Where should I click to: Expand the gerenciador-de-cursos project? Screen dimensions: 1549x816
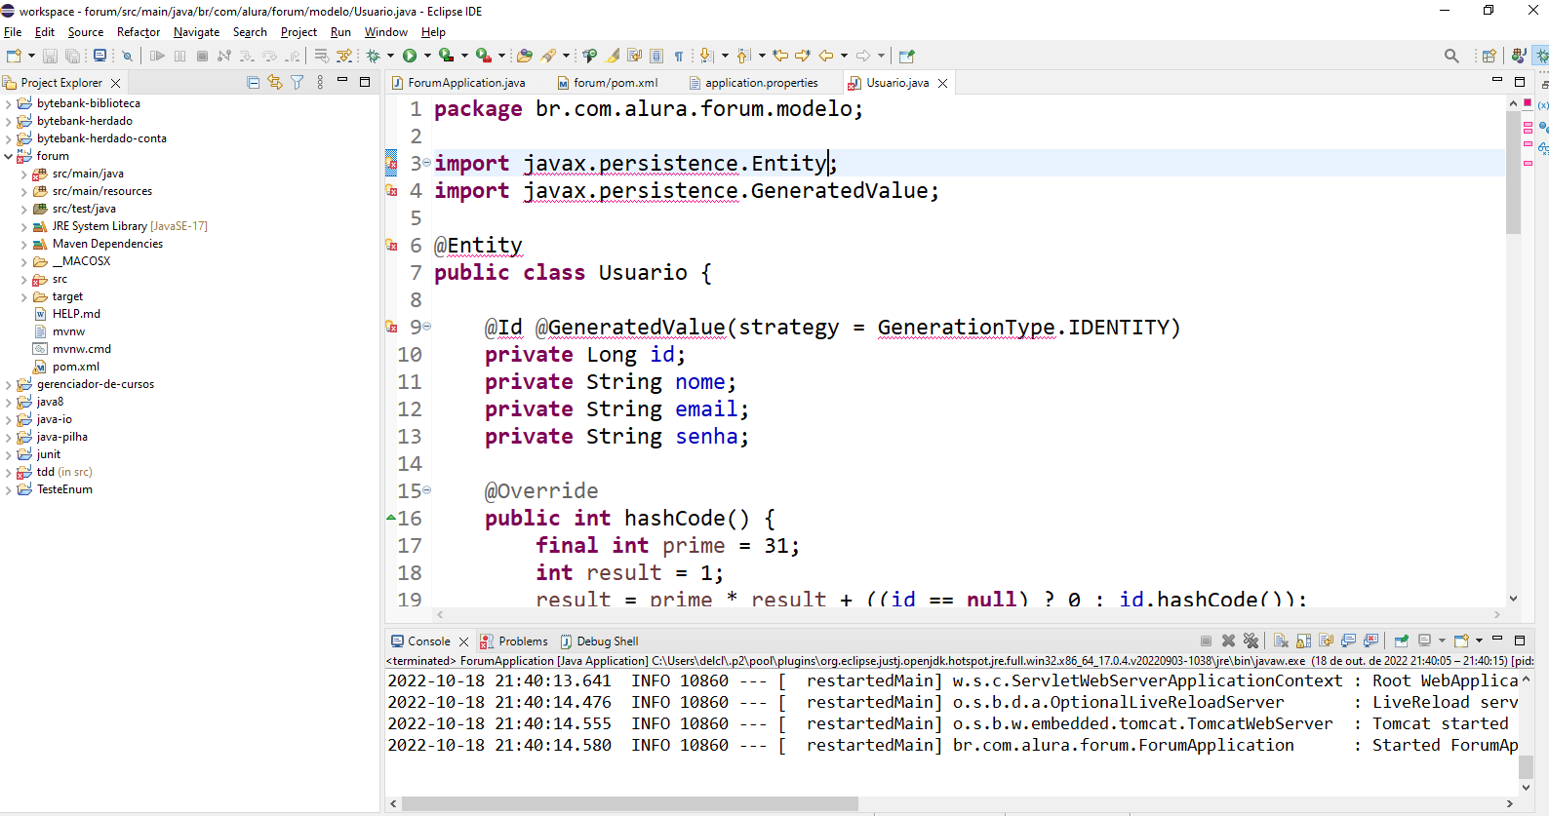click(x=9, y=384)
